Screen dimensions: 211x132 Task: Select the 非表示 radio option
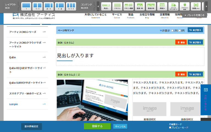click(x=161, y=31)
